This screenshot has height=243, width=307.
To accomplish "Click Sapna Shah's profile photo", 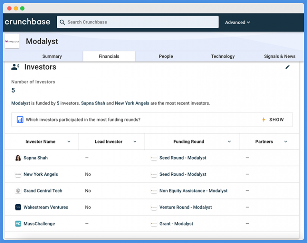I will point(18,158).
